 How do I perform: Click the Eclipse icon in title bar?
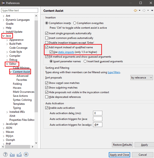(x=3, y=3)
